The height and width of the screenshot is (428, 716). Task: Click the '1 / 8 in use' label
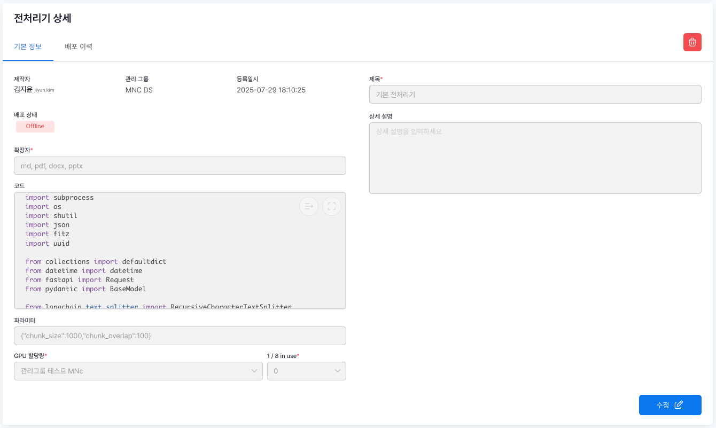tap(282, 356)
